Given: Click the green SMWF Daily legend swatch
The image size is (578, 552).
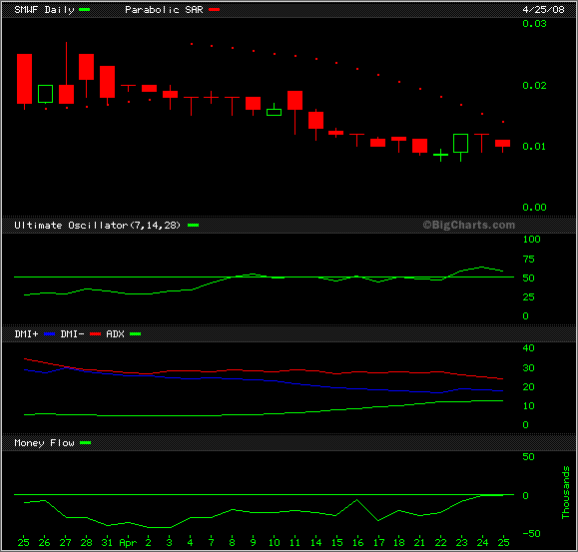Looking at the screenshot, I should pyautogui.click(x=85, y=10).
